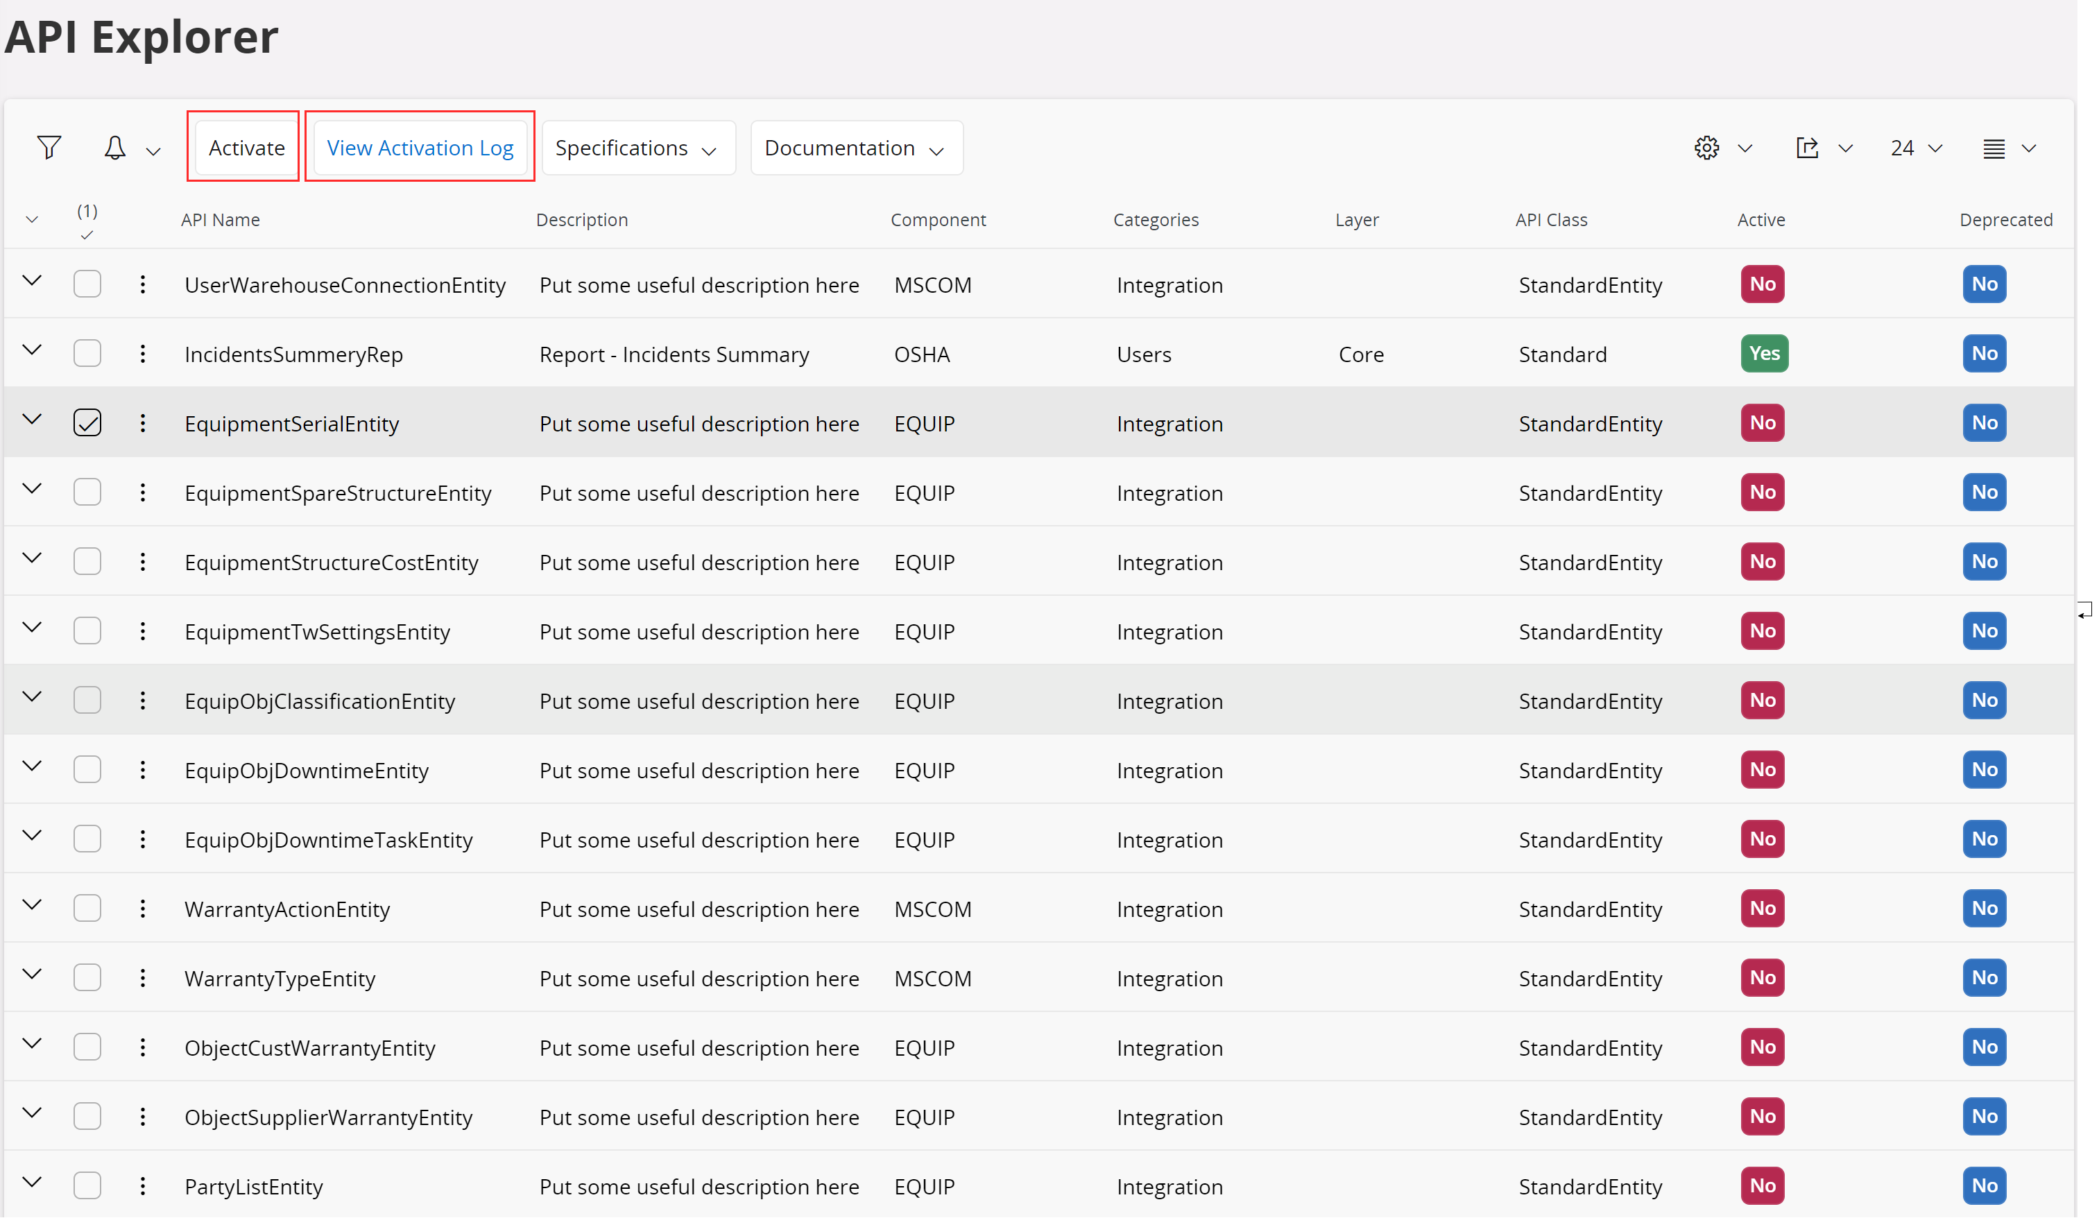The height and width of the screenshot is (1218, 2099).
Task: Click the Activate button
Action: click(246, 148)
